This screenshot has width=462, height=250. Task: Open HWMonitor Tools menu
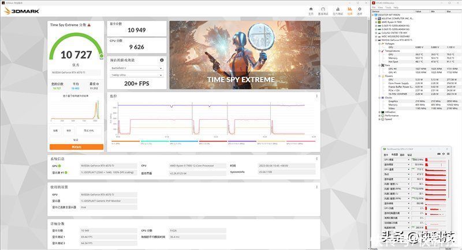(388, 7)
